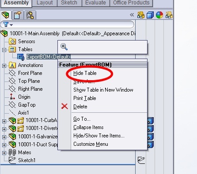Select ExportBOM<Default> table item
This screenshot has height=174, width=197.
(x=49, y=57)
